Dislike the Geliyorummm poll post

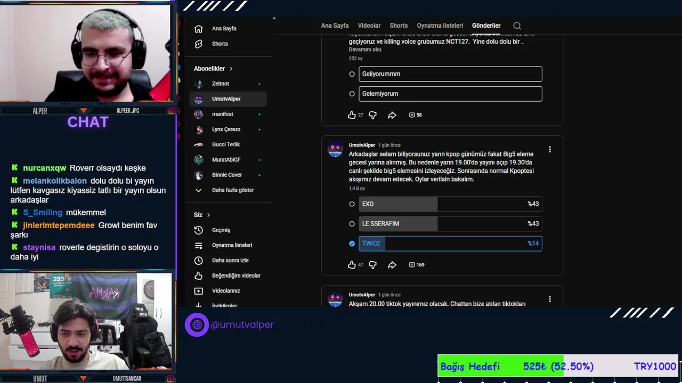point(372,115)
